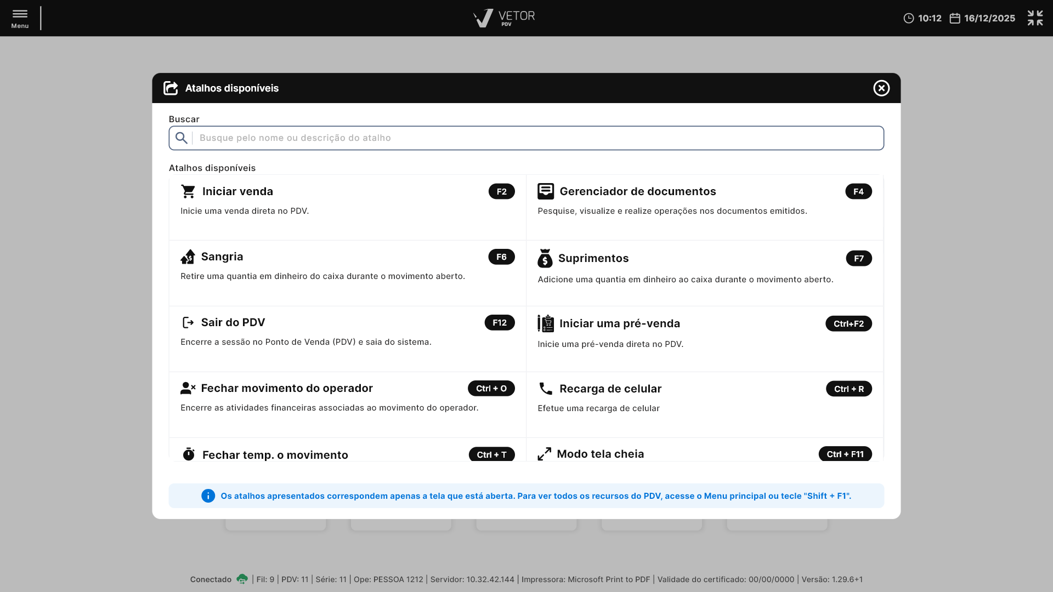Click the green cloud connection status icon
This screenshot has height=592, width=1053.
(242, 579)
